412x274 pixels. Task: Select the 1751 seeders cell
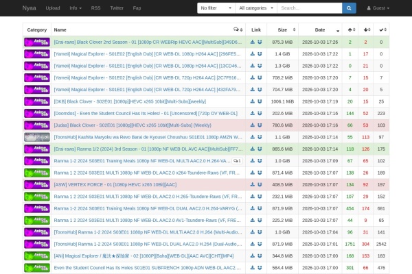coord(350,244)
